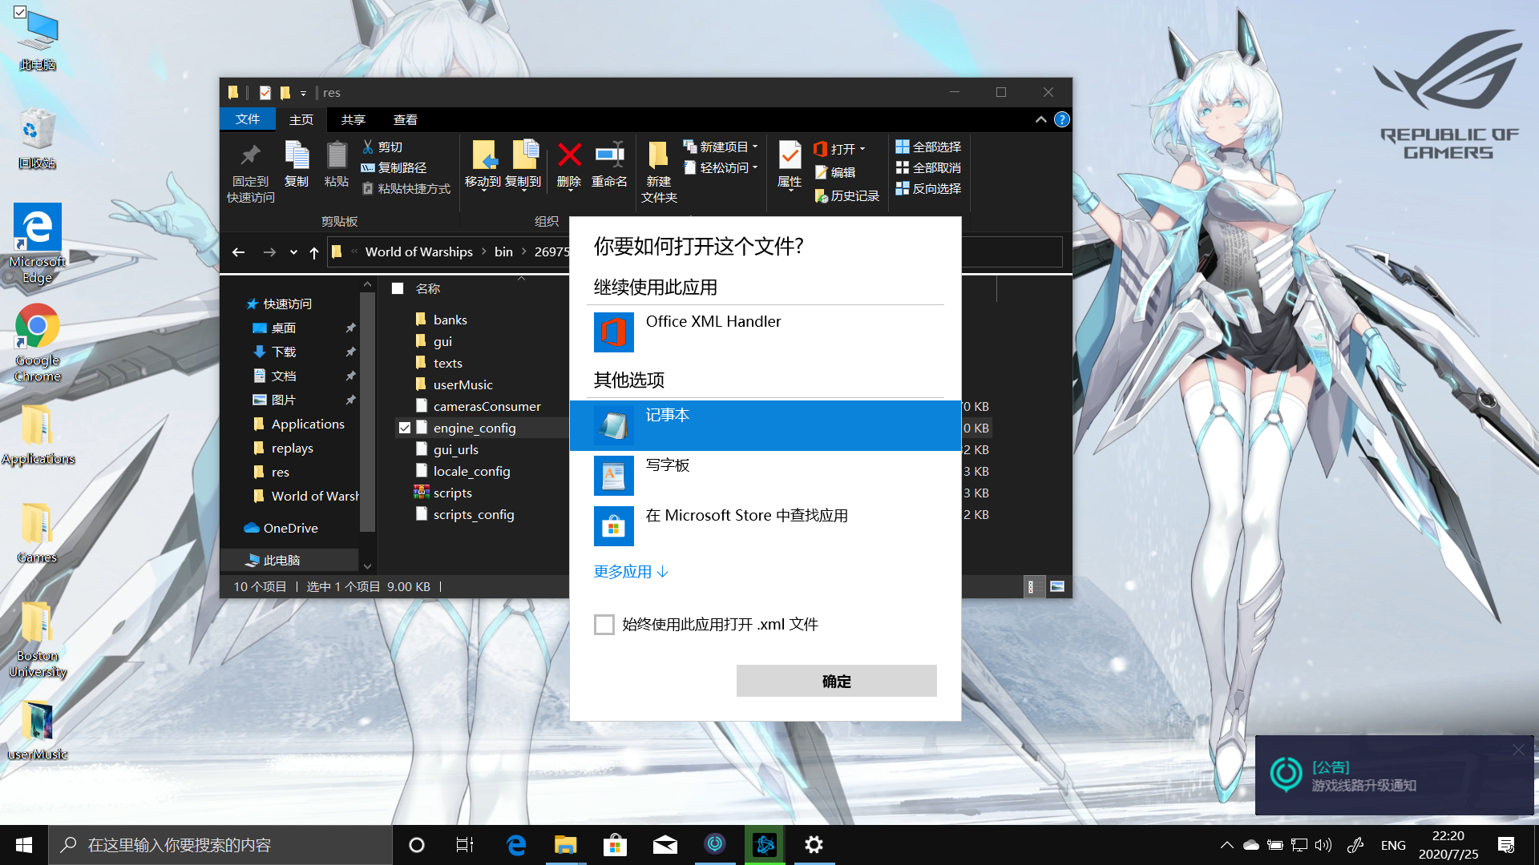Click bin breadcrumb segment
The width and height of the screenshot is (1539, 865).
(x=503, y=252)
